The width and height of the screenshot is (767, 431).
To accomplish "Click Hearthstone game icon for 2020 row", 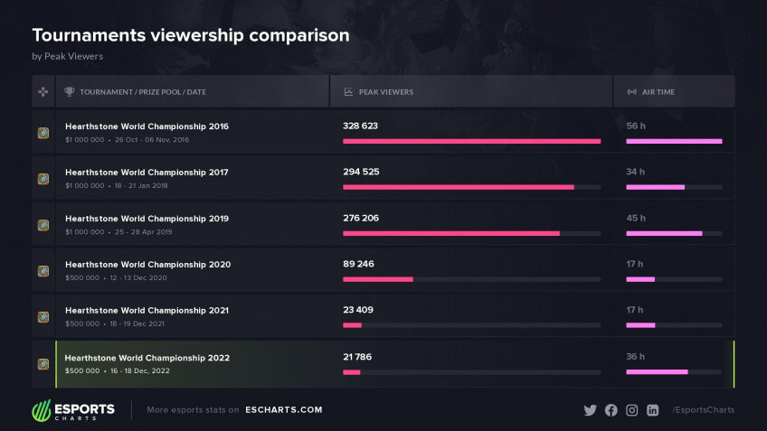I will coord(43,271).
